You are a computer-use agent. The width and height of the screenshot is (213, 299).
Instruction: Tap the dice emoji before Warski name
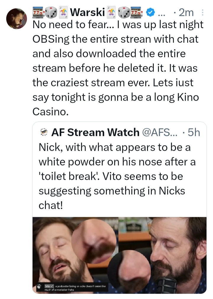coord(51,12)
